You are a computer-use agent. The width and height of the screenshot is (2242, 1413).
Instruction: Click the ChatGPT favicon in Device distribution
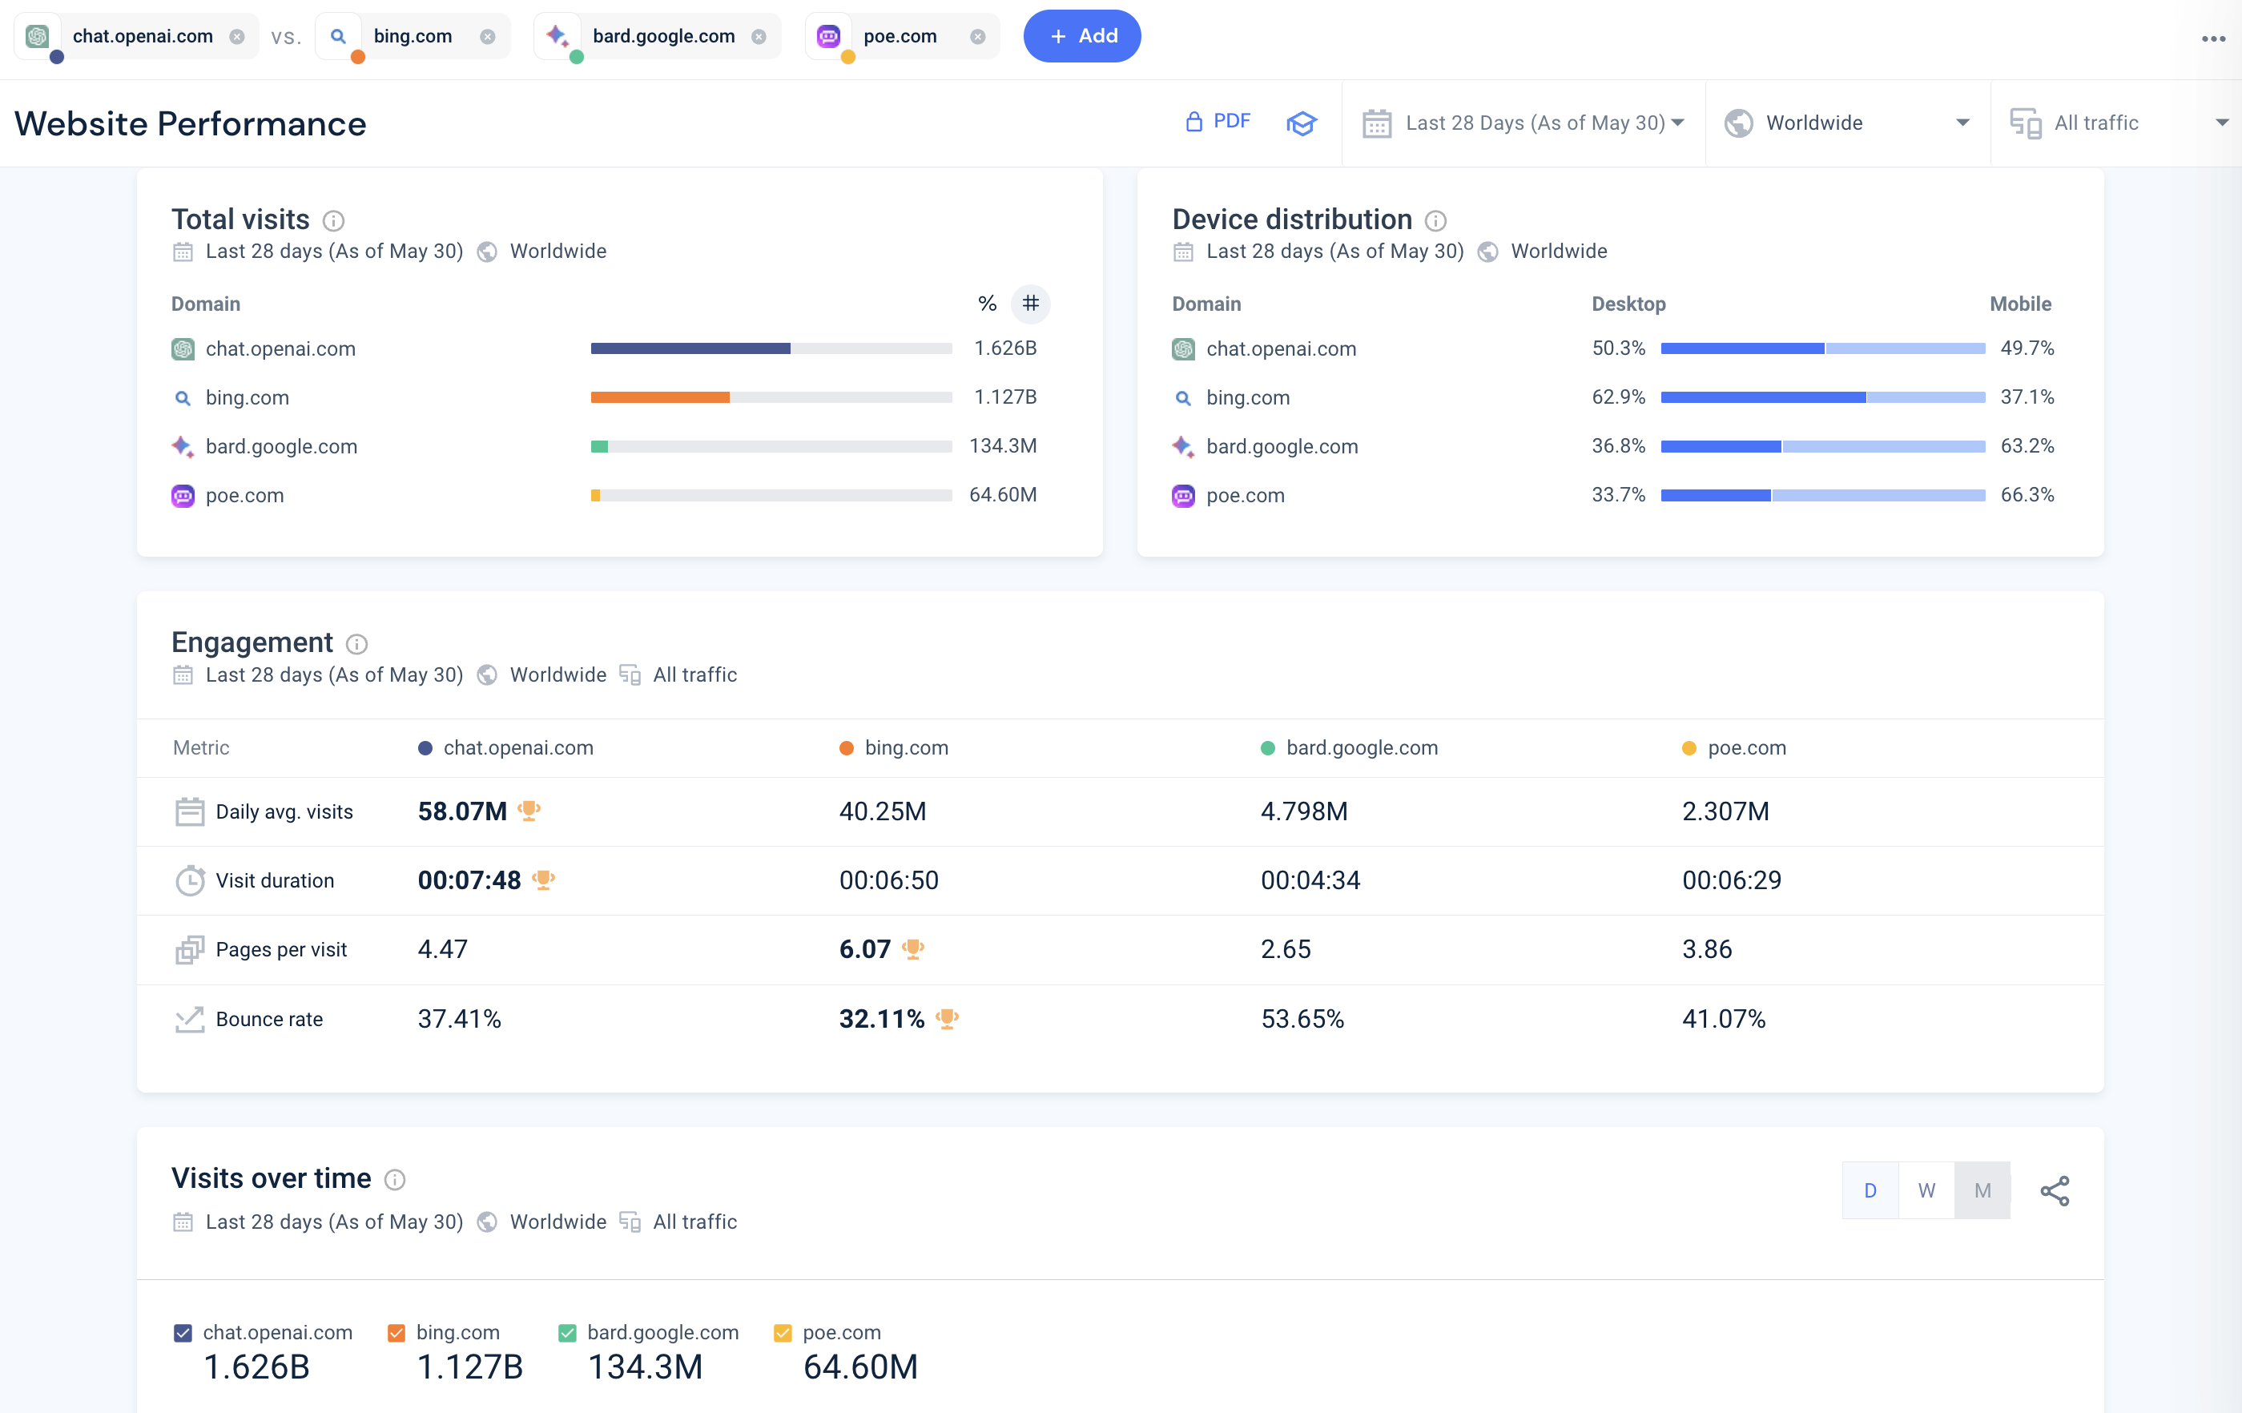(x=1182, y=348)
